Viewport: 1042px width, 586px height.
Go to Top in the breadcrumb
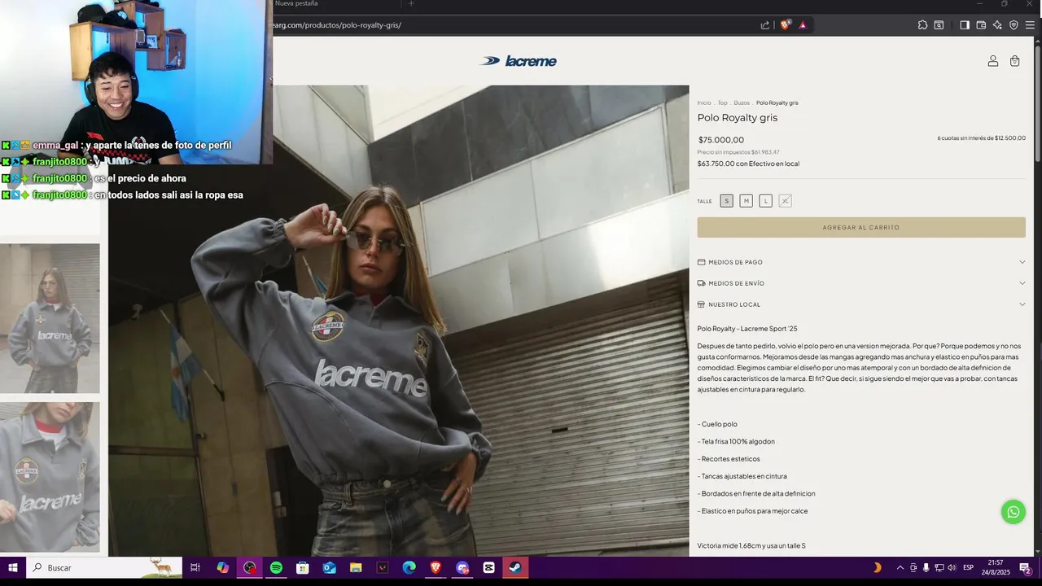click(x=722, y=103)
